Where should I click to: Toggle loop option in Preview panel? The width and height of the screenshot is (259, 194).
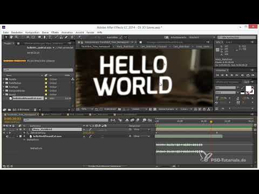(248, 75)
